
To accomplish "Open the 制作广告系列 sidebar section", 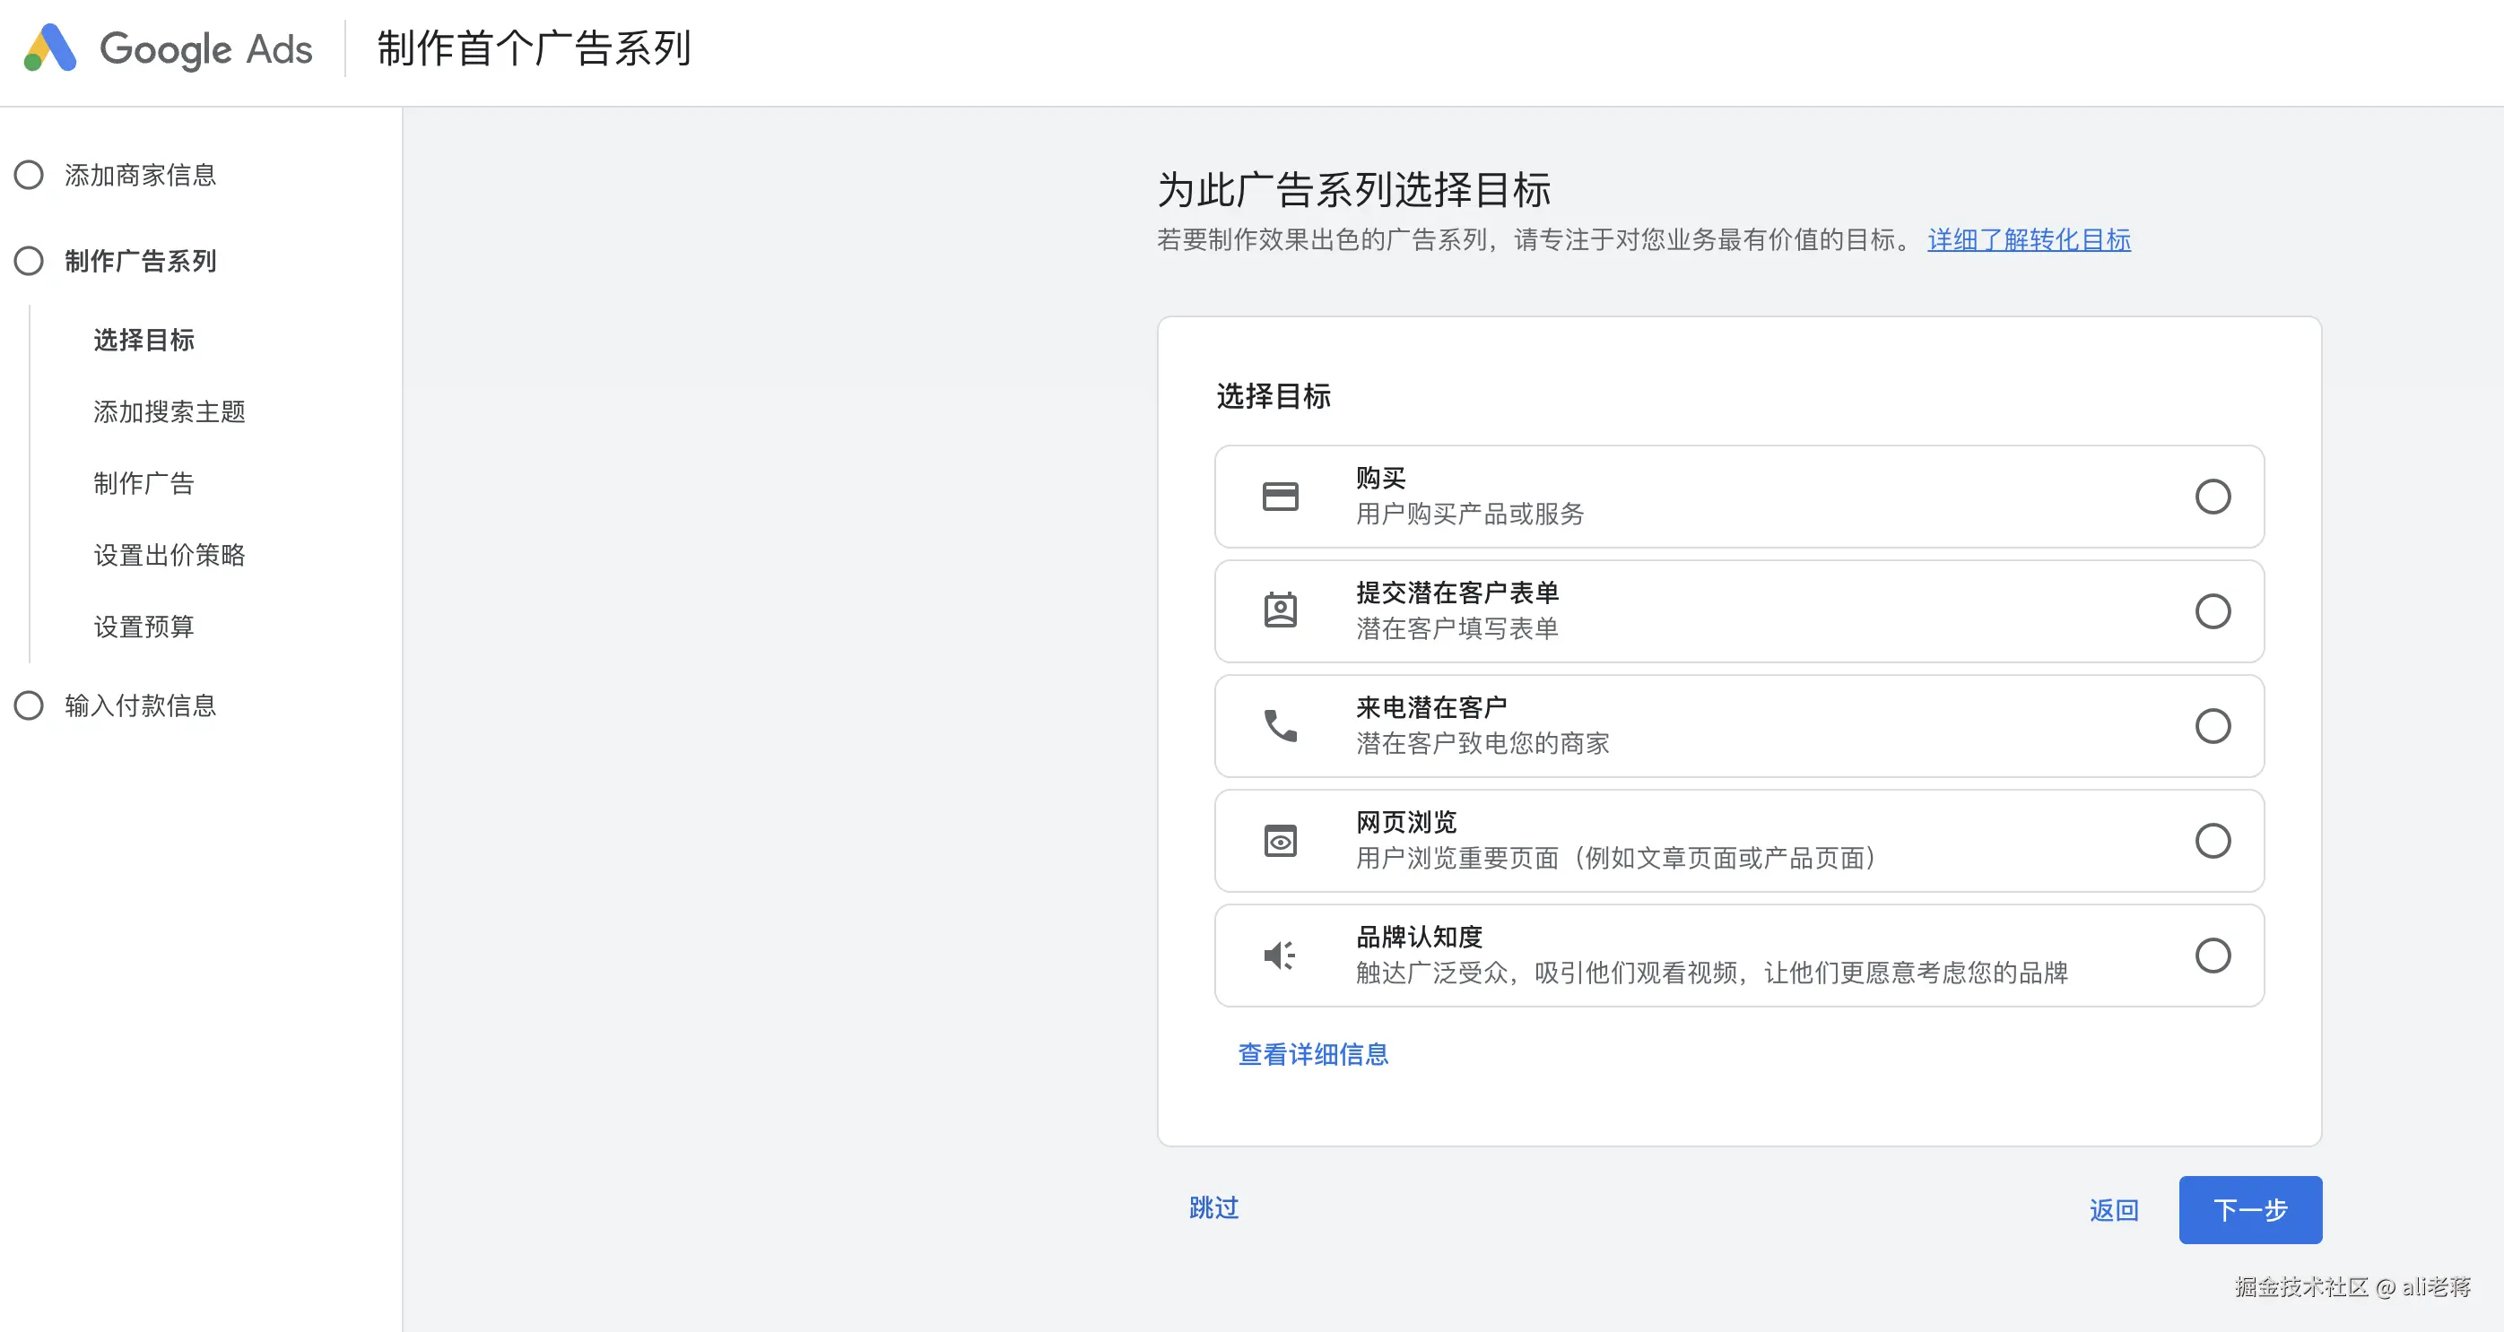I will (x=140, y=260).
